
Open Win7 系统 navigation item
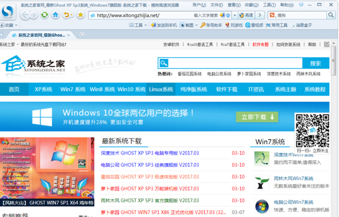coord(73,89)
